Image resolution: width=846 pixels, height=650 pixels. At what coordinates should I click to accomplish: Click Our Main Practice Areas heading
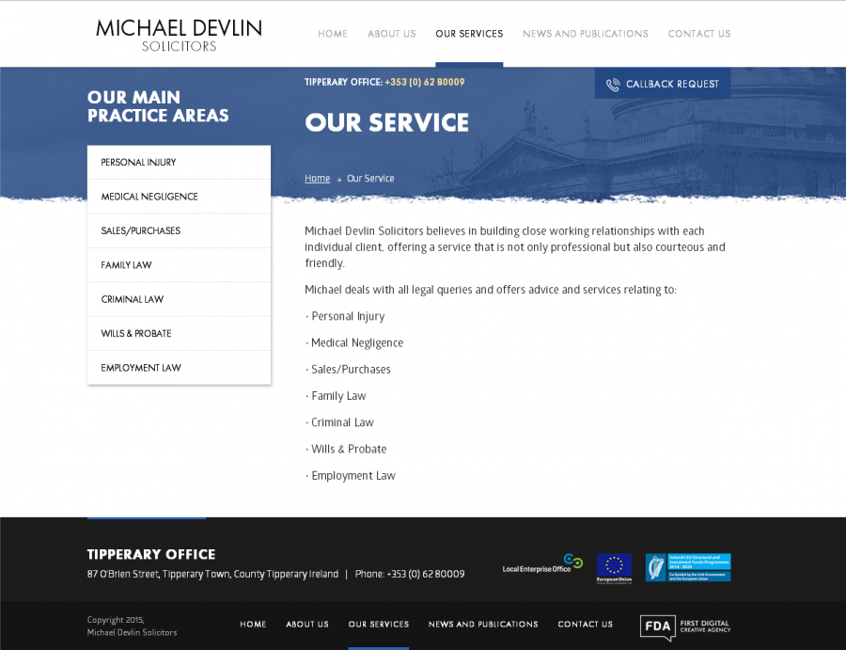click(x=158, y=106)
